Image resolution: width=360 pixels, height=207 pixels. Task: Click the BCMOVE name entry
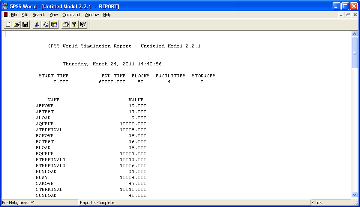click(x=45, y=135)
